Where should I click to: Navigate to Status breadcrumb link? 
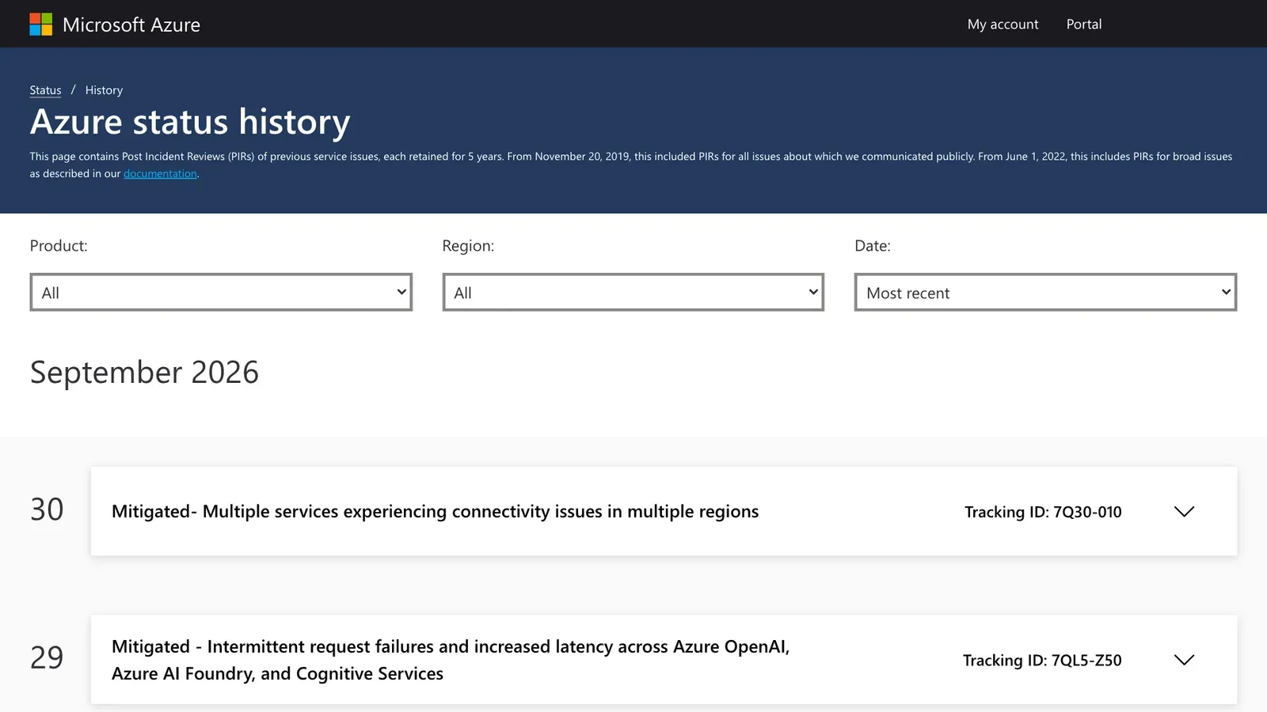coord(45,90)
